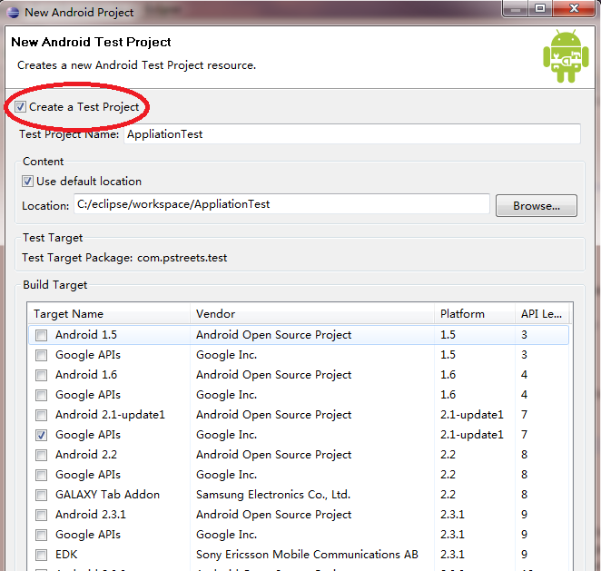The width and height of the screenshot is (601, 571).
Task: Sort by Target Name column header
Action: tap(108, 314)
